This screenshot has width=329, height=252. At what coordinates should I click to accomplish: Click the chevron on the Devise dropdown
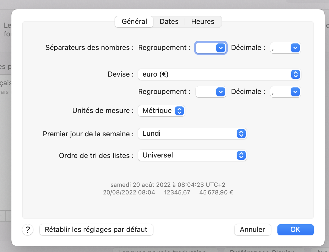295,74
